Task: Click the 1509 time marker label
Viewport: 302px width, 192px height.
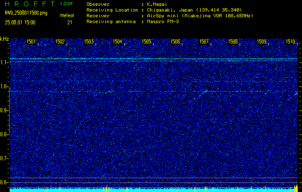Action: click(x=262, y=42)
